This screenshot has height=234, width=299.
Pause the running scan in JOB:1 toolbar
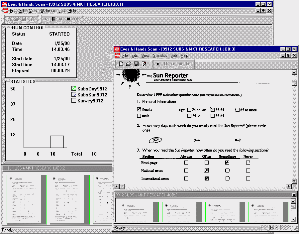[x=53, y=19]
